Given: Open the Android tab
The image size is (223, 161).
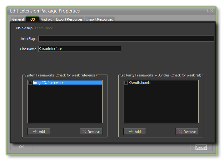Looking at the screenshot, I should point(47,19).
